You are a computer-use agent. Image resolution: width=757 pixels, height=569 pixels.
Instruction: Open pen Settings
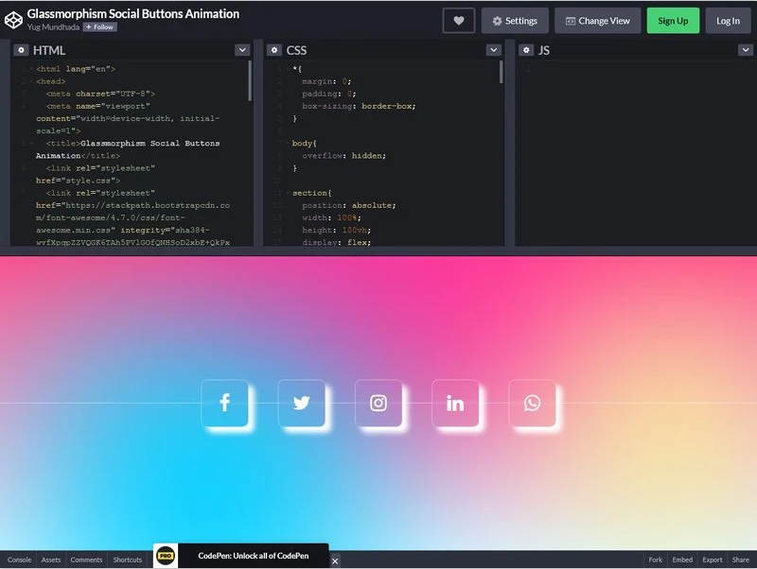[x=515, y=21]
